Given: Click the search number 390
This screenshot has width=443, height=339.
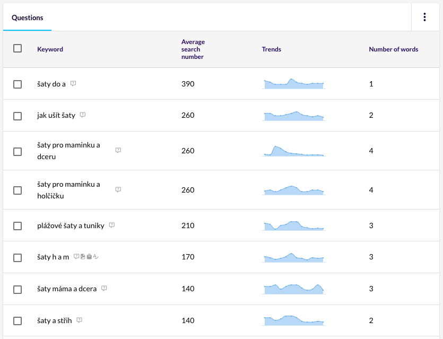Looking at the screenshot, I should click(x=188, y=84).
